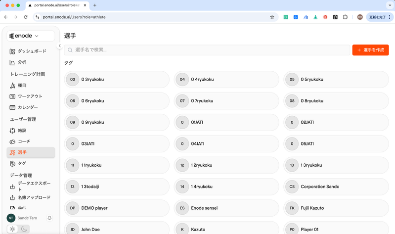Screen dimensions: 395x234
Task: Open 名簿アップロード in sidebar
Action: coord(31,198)
